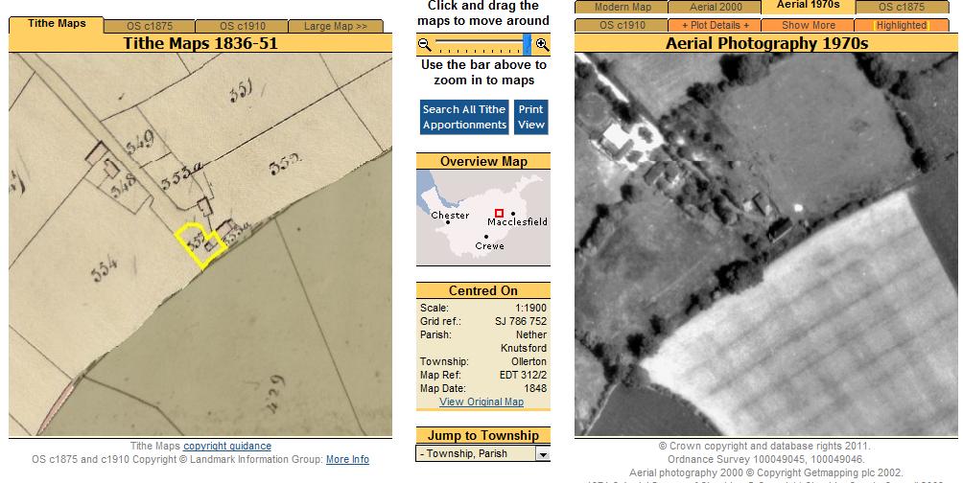Switch to the Aerial 2000 tab
This screenshot has height=483, width=963.
click(716, 8)
